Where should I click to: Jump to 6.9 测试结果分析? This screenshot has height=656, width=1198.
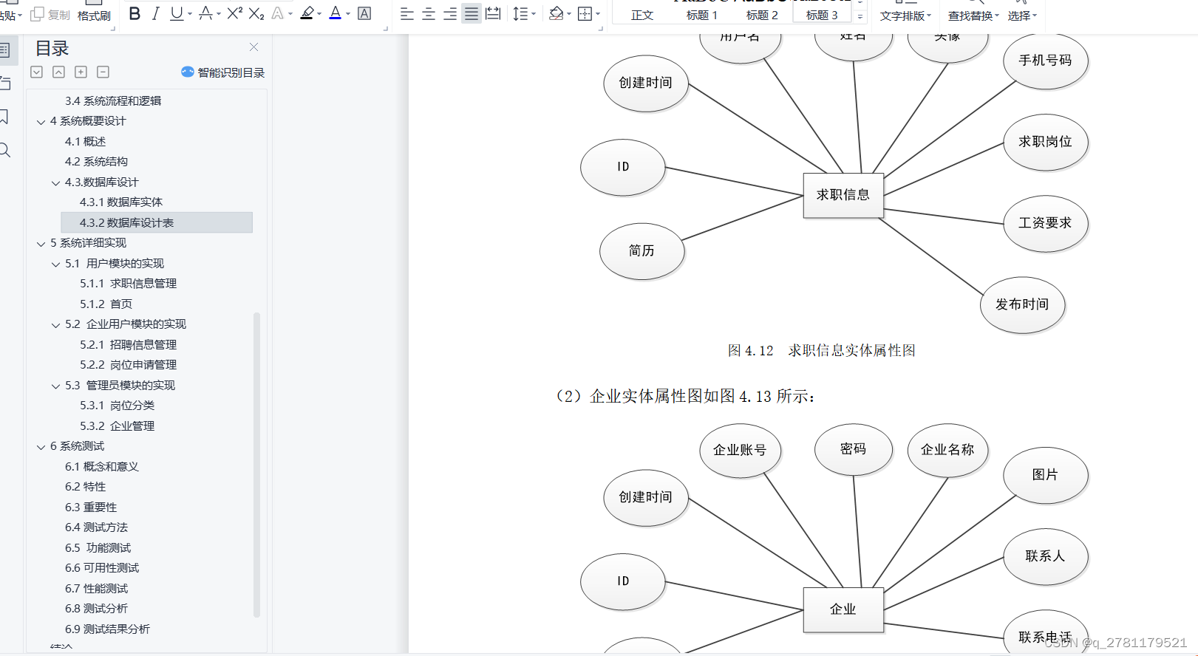(x=107, y=629)
